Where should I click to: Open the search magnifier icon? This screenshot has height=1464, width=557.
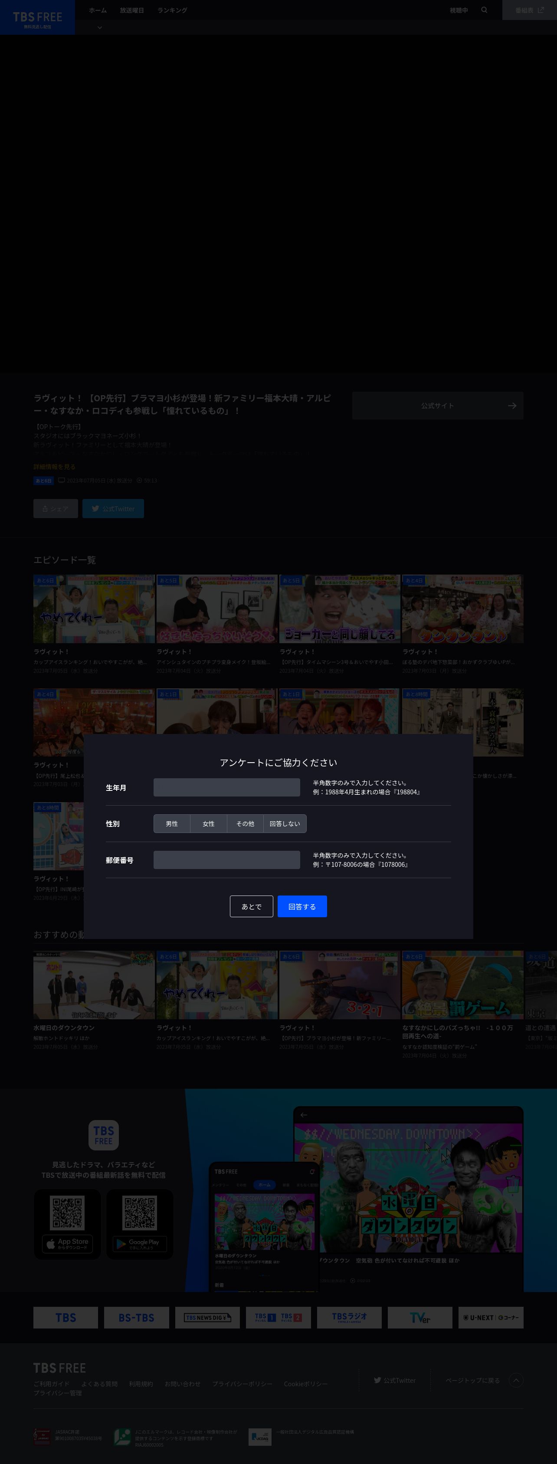(484, 10)
